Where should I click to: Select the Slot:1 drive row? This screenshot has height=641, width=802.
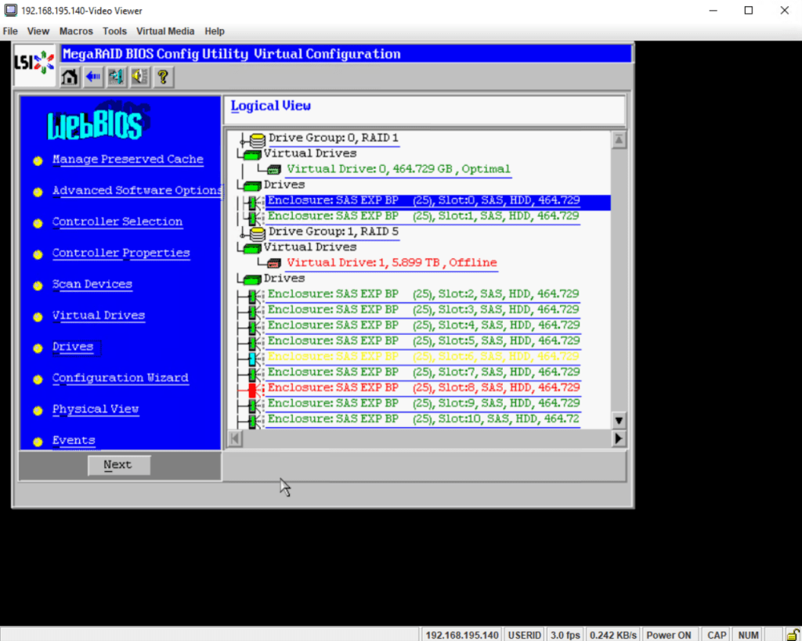pos(423,216)
